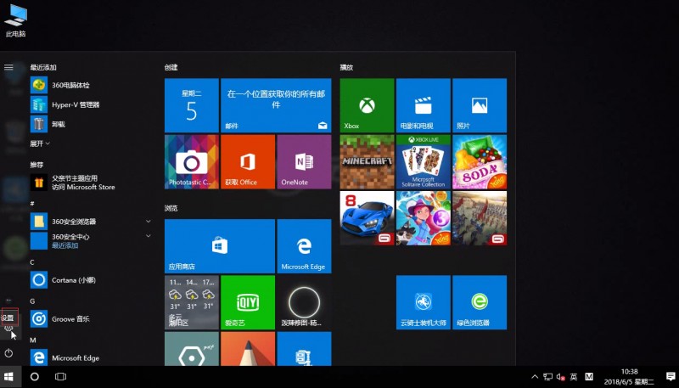Select 此电脑 desktop icon
The image size is (679, 388).
pyautogui.click(x=15, y=20)
